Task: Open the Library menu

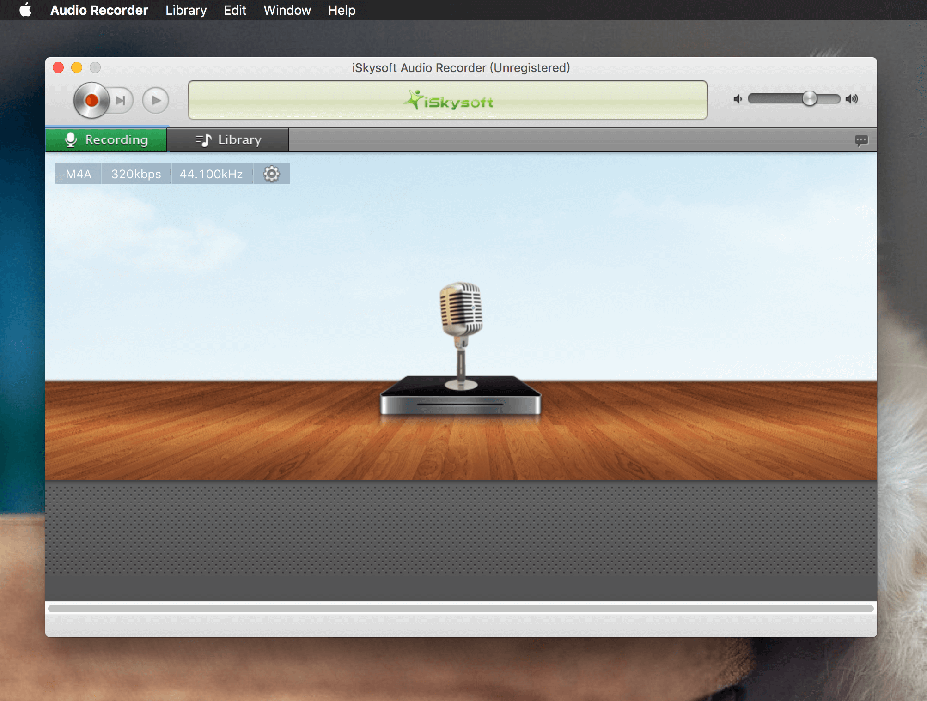Action: pyautogui.click(x=186, y=10)
